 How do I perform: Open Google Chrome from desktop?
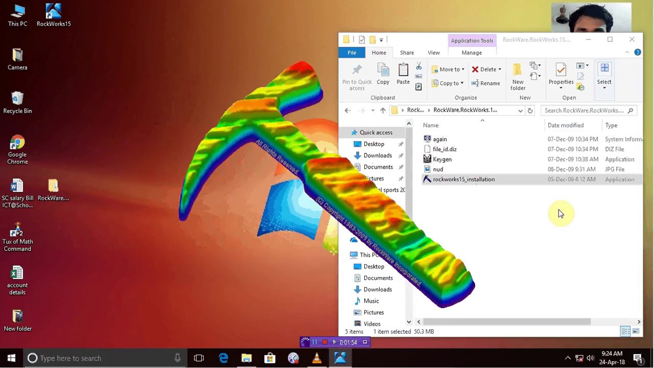(x=17, y=150)
